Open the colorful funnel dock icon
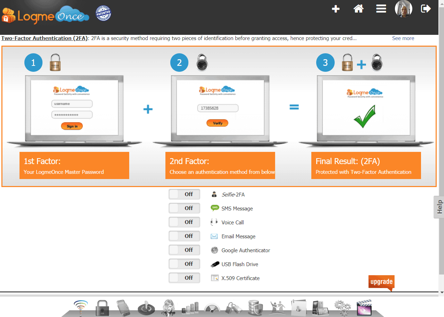This screenshot has width=444, height=317. coord(81,308)
